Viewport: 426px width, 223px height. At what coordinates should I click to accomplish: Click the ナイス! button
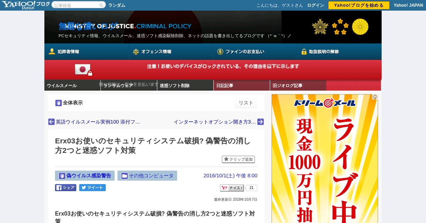[x=232, y=188]
